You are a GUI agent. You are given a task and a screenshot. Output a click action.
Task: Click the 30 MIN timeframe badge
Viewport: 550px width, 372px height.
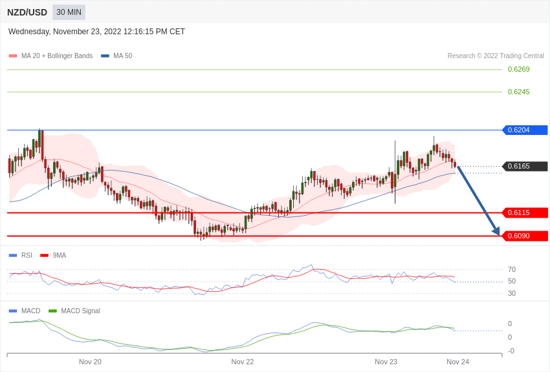(69, 12)
